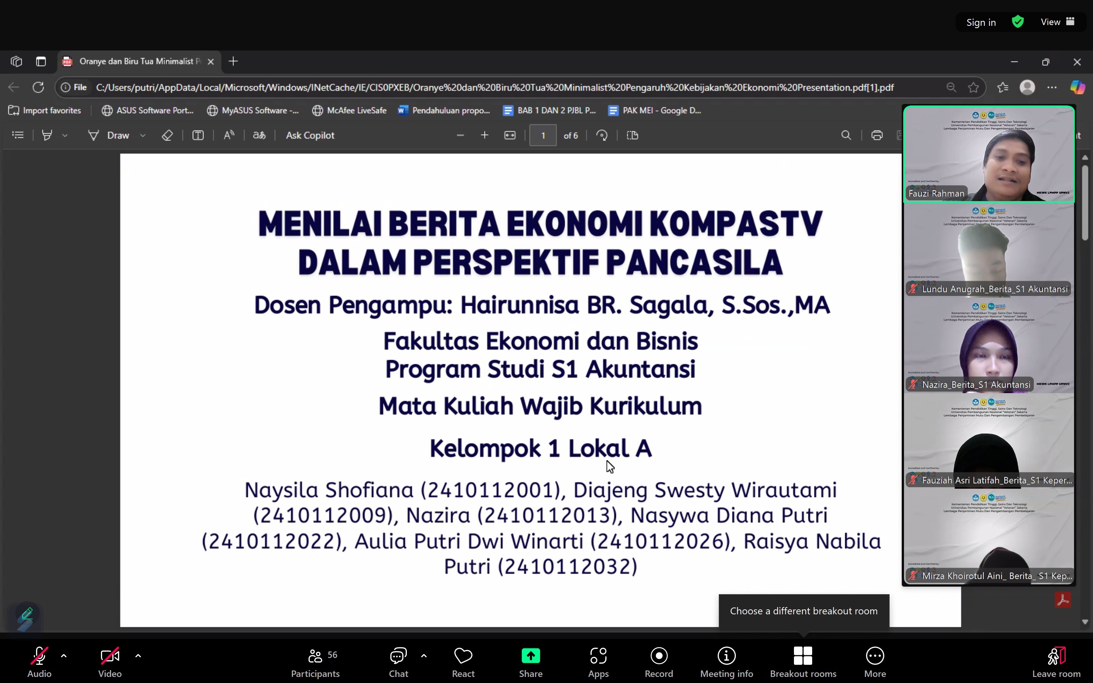The width and height of the screenshot is (1093, 683).
Task: Click Import favorites bookmark
Action: (45, 110)
